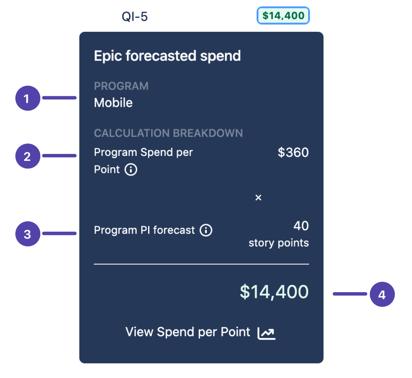Click the trend chart icon at the bottom
Image resolution: width=412 pixels, height=378 pixels.
[266, 333]
